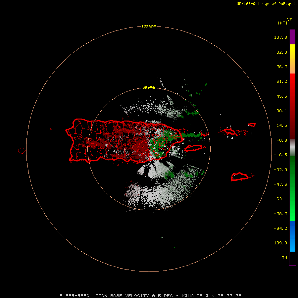The width and height of the screenshot is (298, 298).
Task: Click the -78.7 velocity scale value
Action: click(280, 214)
